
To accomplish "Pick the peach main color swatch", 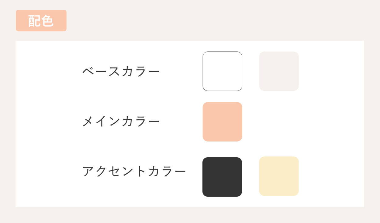I will click(x=222, y=122).
